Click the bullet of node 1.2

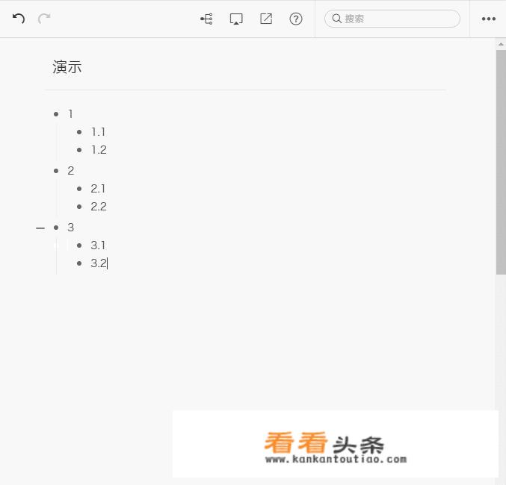(79, 150)
